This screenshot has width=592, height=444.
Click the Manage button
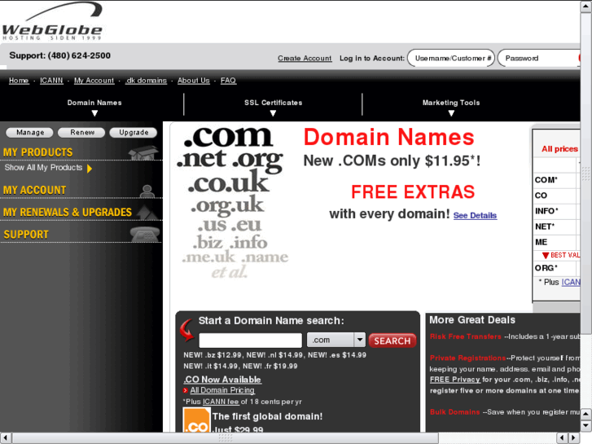(x=30, y=133)
